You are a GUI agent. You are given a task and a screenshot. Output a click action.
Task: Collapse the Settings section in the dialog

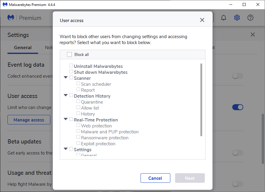(x=66, y=149)
